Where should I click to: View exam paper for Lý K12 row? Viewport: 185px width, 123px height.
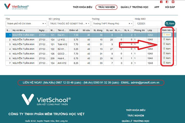pos(167,39)
